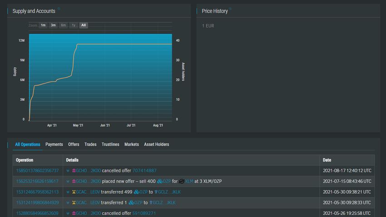The image size is (386, 217).
Task: Select the All zoom range
Action: [x=84, y=25]
